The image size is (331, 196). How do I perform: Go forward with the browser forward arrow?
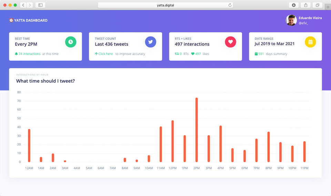(x=30, y=5)
